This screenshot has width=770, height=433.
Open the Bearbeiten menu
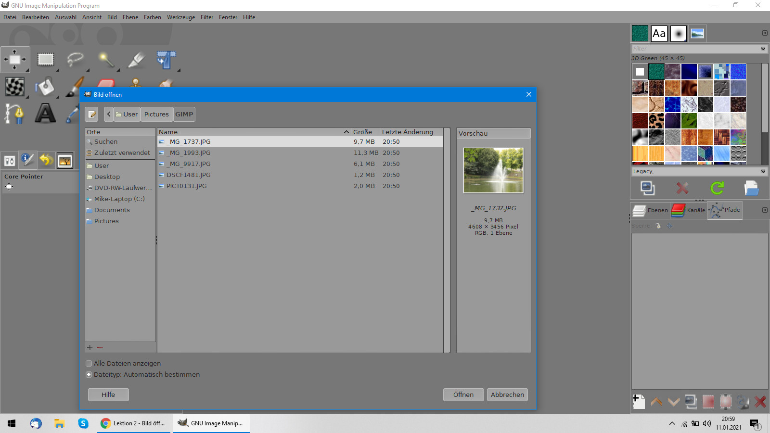point(36,17)
